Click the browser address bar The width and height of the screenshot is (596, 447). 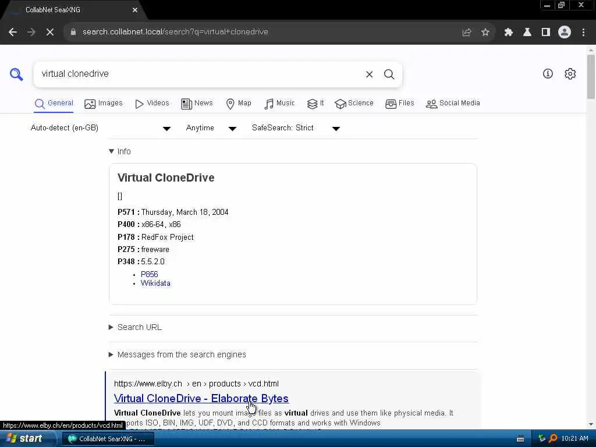pos(262,33)
